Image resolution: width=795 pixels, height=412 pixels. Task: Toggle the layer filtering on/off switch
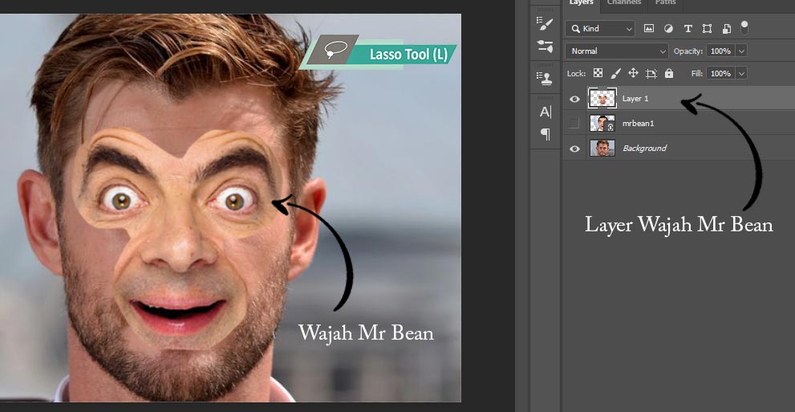tap(744, 27)
